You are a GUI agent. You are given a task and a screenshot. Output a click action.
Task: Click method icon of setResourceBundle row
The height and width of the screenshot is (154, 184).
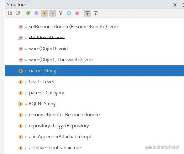tap(21, 27)
